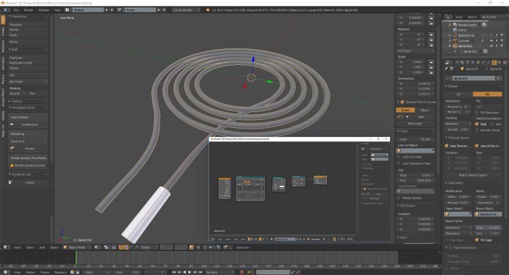Screen dimensions: 509x275
Task: Select World in the outliner
Action: click(463, 30)
